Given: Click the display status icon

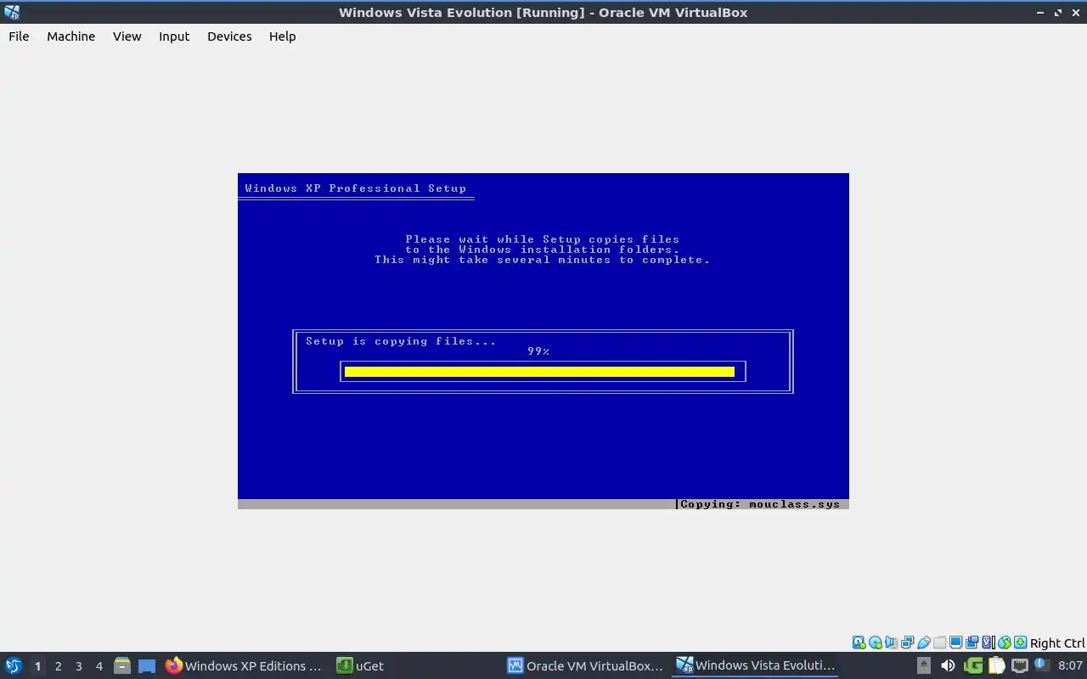Looking at the screenshot, I should pos(955,643).
